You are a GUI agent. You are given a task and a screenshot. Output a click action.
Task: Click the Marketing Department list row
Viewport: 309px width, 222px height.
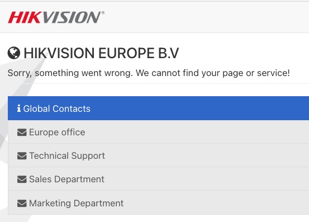pyautogui.click(x=159, y=202)
